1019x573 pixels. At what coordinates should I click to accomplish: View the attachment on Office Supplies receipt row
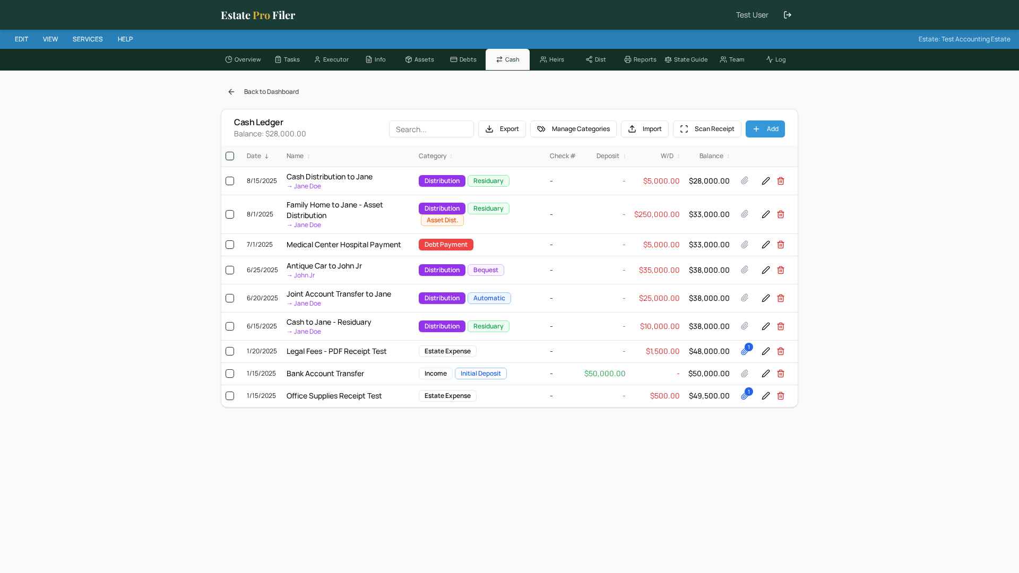tap(745, 395)
